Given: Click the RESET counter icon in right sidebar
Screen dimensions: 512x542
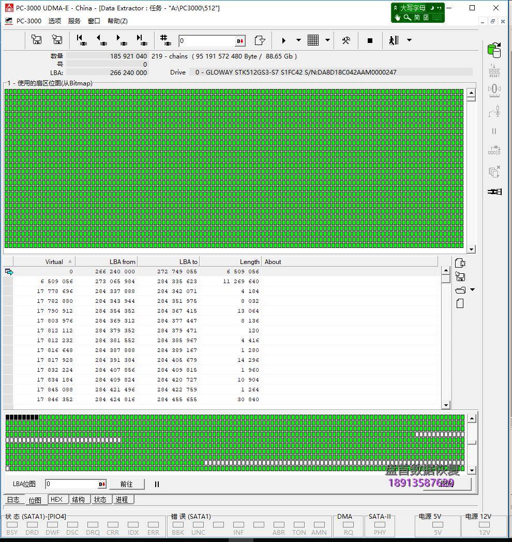Looking at the screenshot, I should click(x=494, y=70).
